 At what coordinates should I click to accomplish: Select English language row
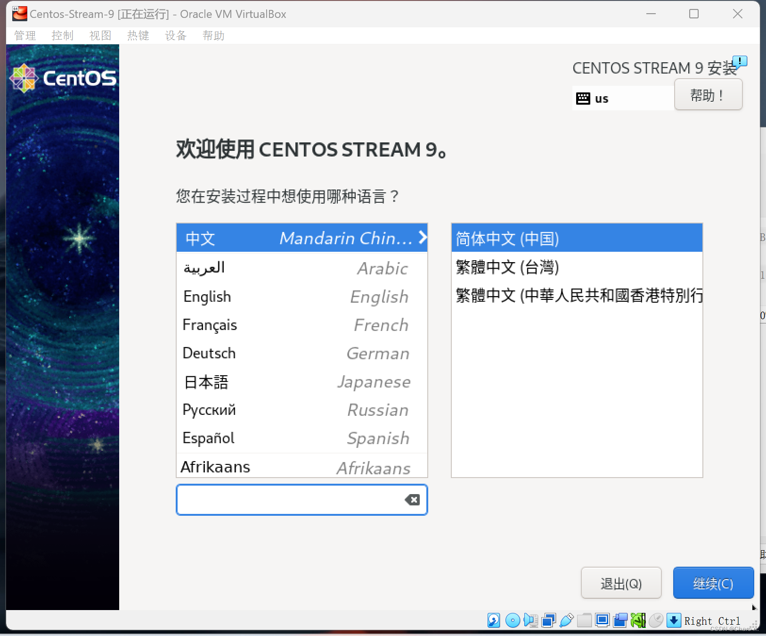[x=302, y=297]
